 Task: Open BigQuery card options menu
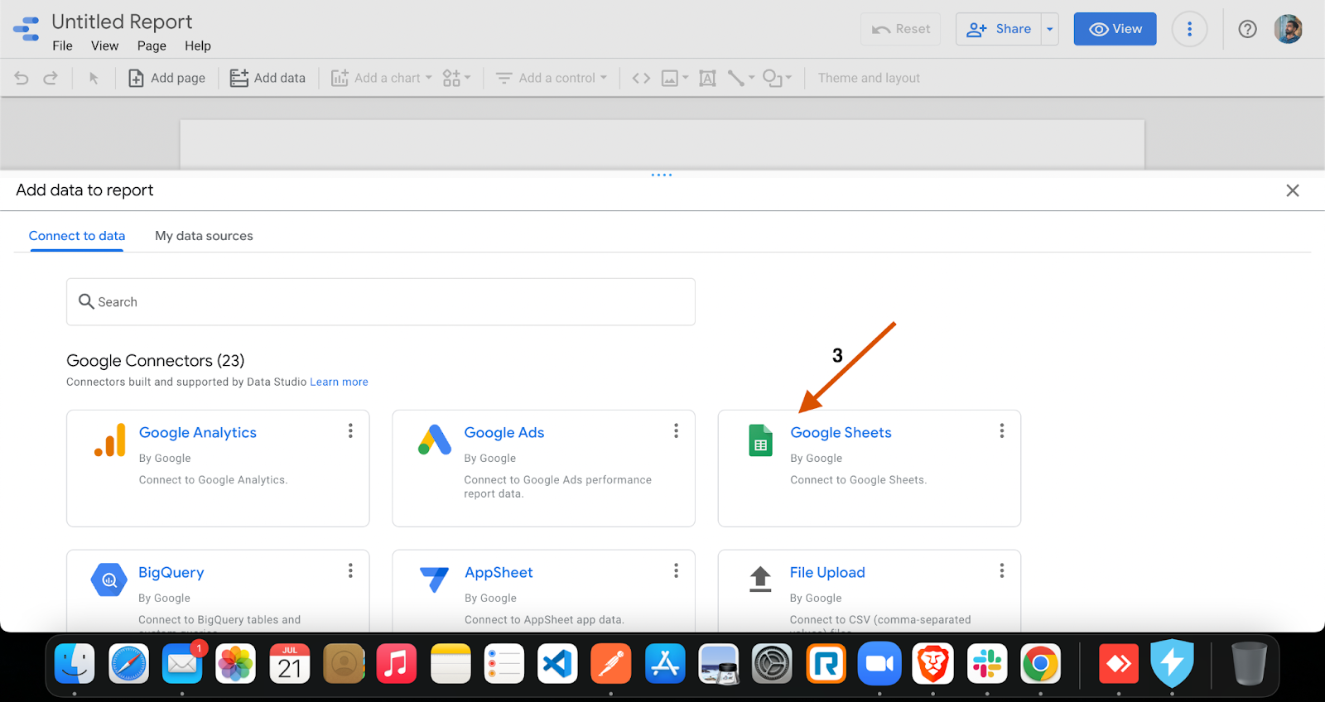pyautogui.click(x=350, y=570)
